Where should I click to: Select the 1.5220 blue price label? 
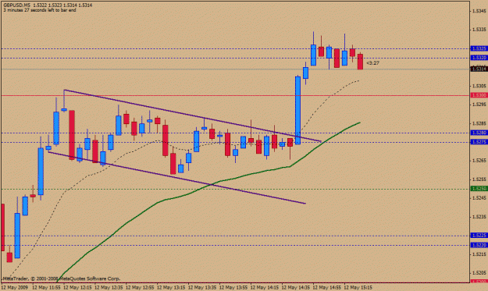(x=479, y=245)
